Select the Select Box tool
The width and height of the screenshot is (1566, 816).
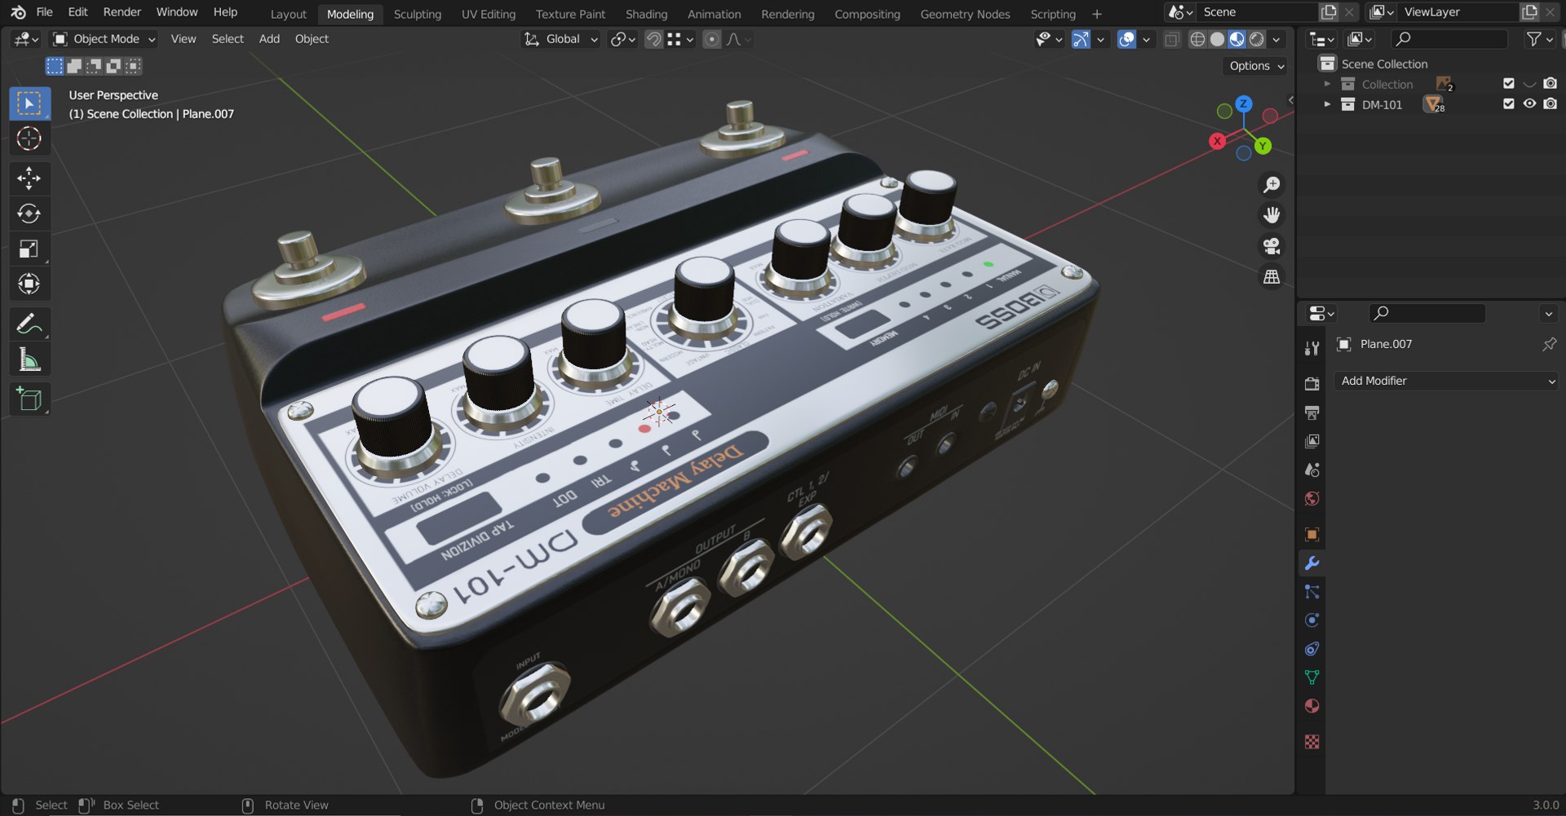pos(29,104)
